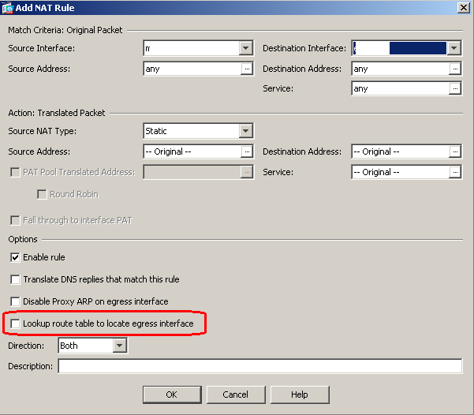
Task: Enable Translate DNS replies that match this rule
Action: pyautogui.click(x=15, y=279)
